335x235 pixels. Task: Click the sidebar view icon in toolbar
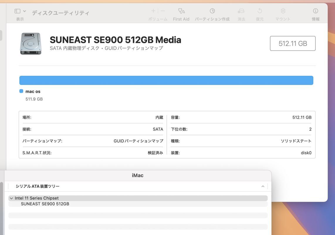point(18,11)
